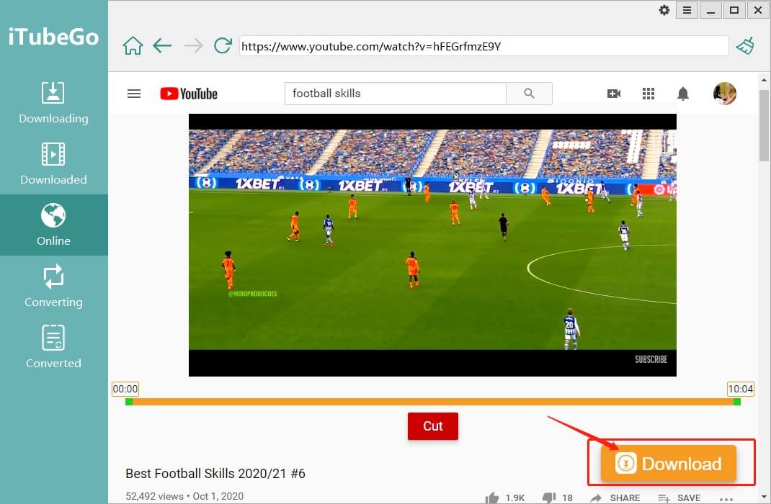The height and width of the screenshot is (504, 771).
Task: Open the Downloading section in sidebar
Action: 53,103
